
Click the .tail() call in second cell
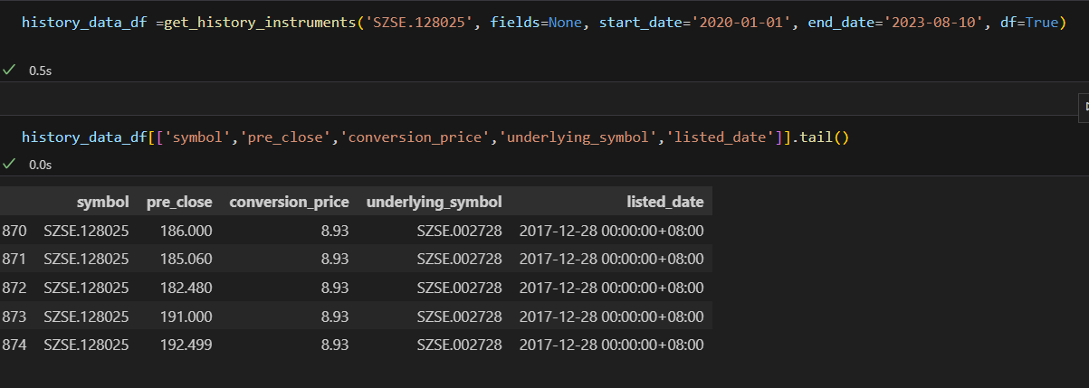click(821, 137)
